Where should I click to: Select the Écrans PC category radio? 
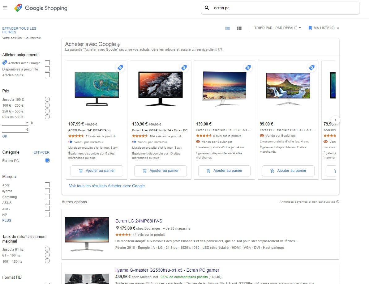(x=47, y=160)
